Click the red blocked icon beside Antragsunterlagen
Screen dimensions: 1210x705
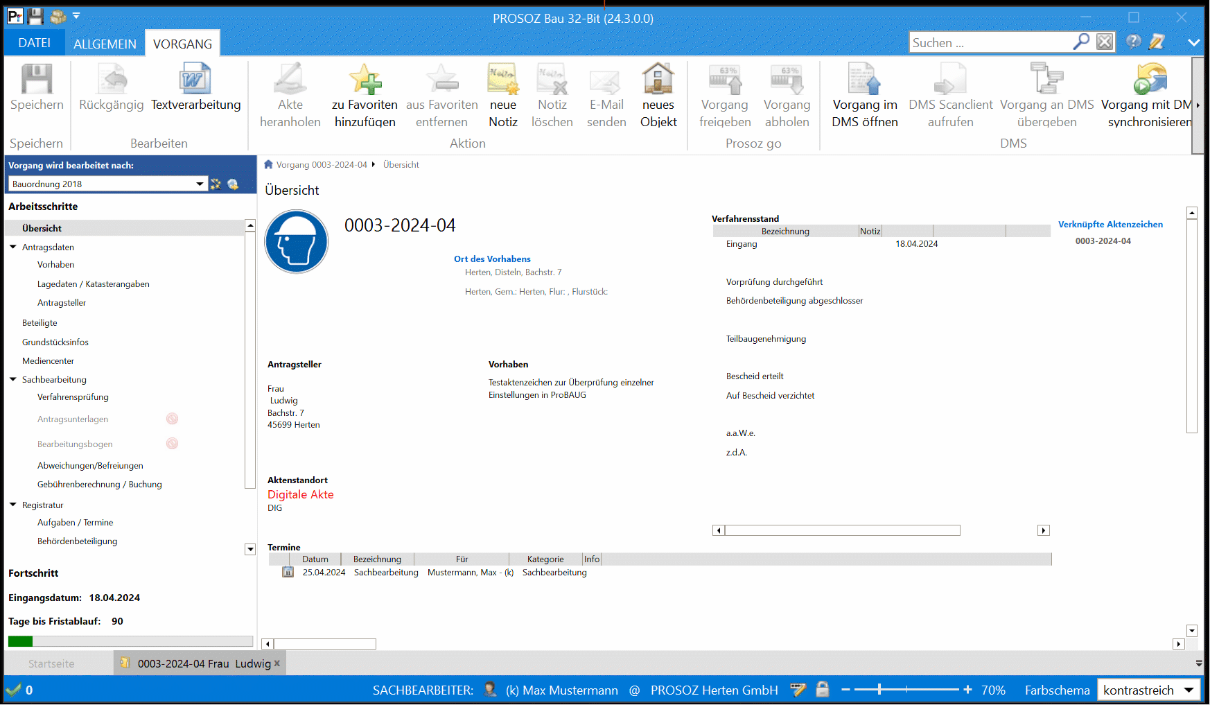[173, 419]
